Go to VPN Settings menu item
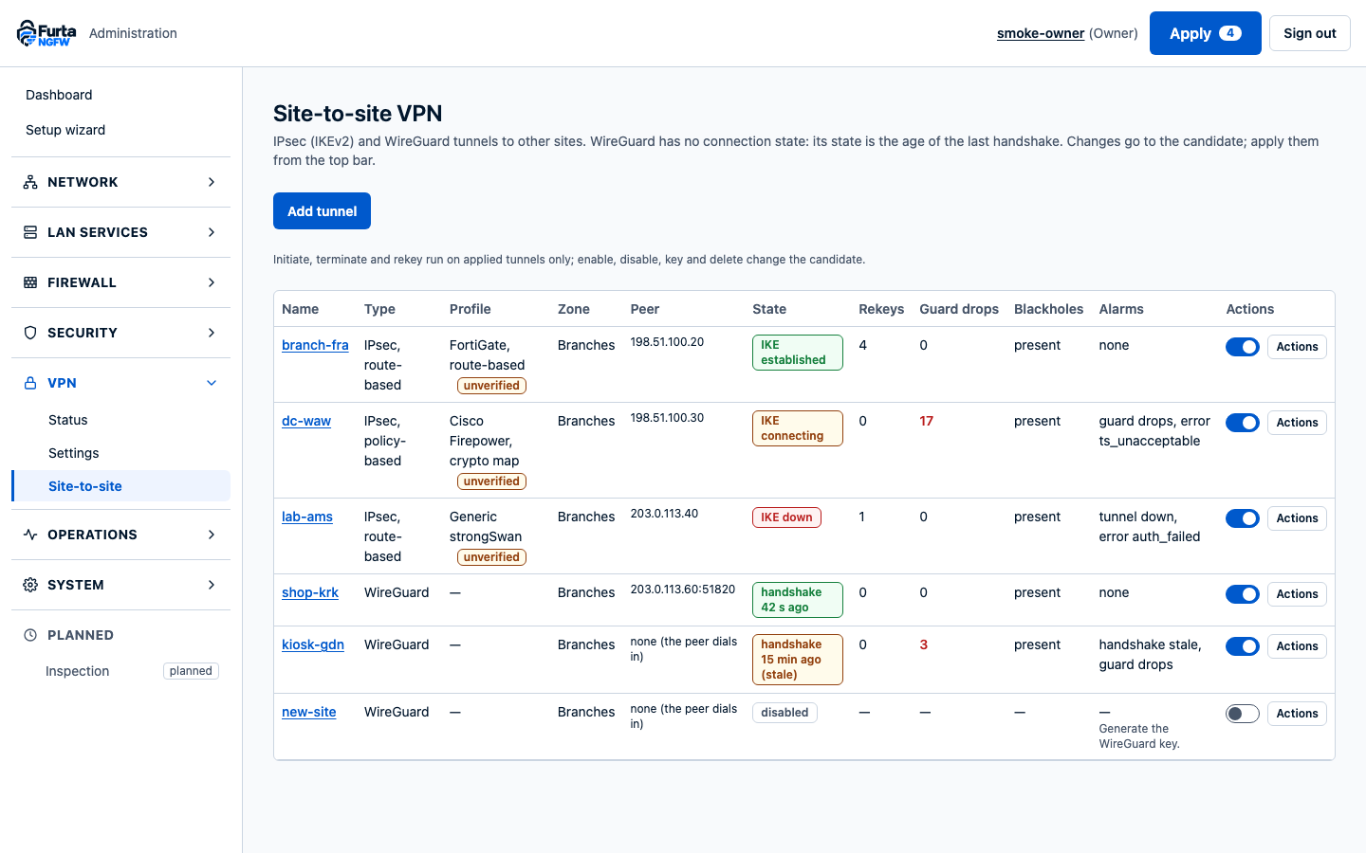This screenshot has height=853, width=1366. [74, 453]
